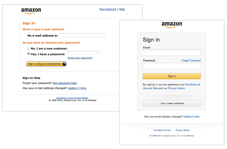Open 'Conditions of Use' footer link on new page

click(162, 130)
